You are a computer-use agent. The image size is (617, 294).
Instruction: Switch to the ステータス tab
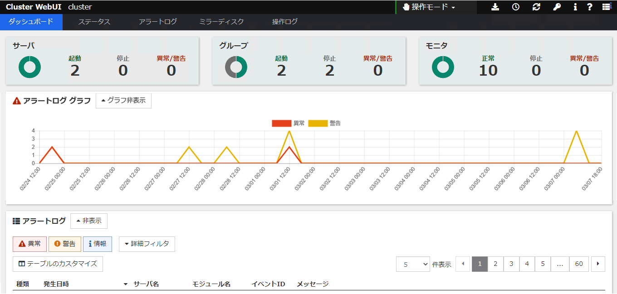tap(94, 21)
